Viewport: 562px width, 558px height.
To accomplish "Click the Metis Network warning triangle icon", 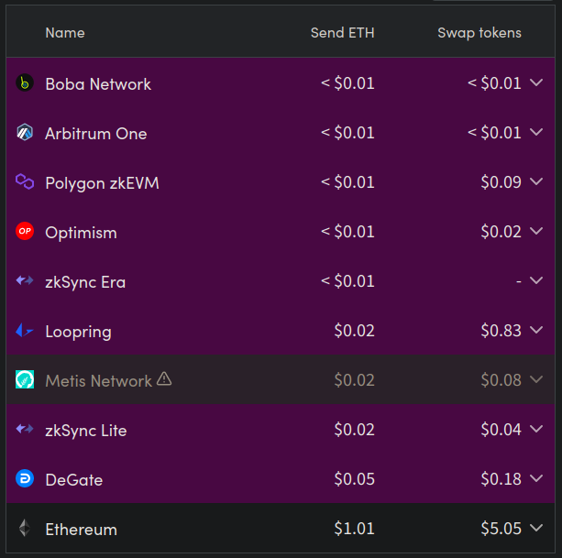I will [x=164, y=379].
